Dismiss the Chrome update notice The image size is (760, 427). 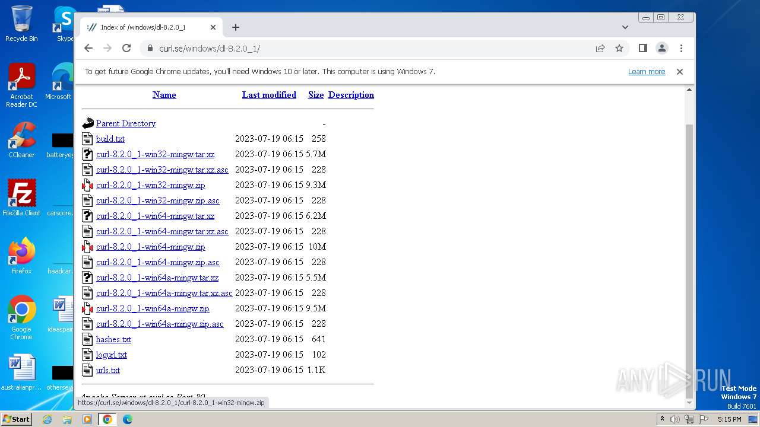(680, 72)
